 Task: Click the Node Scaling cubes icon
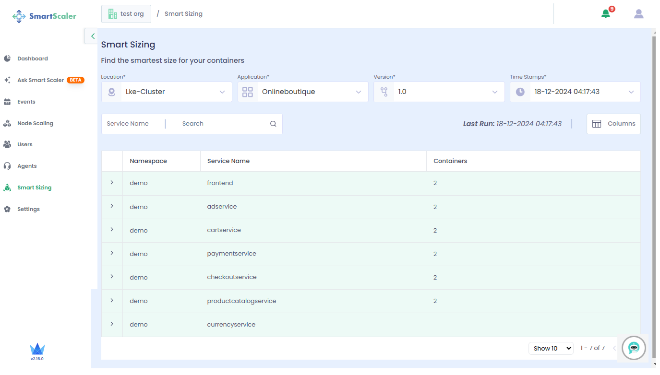[x=7, y=123]
